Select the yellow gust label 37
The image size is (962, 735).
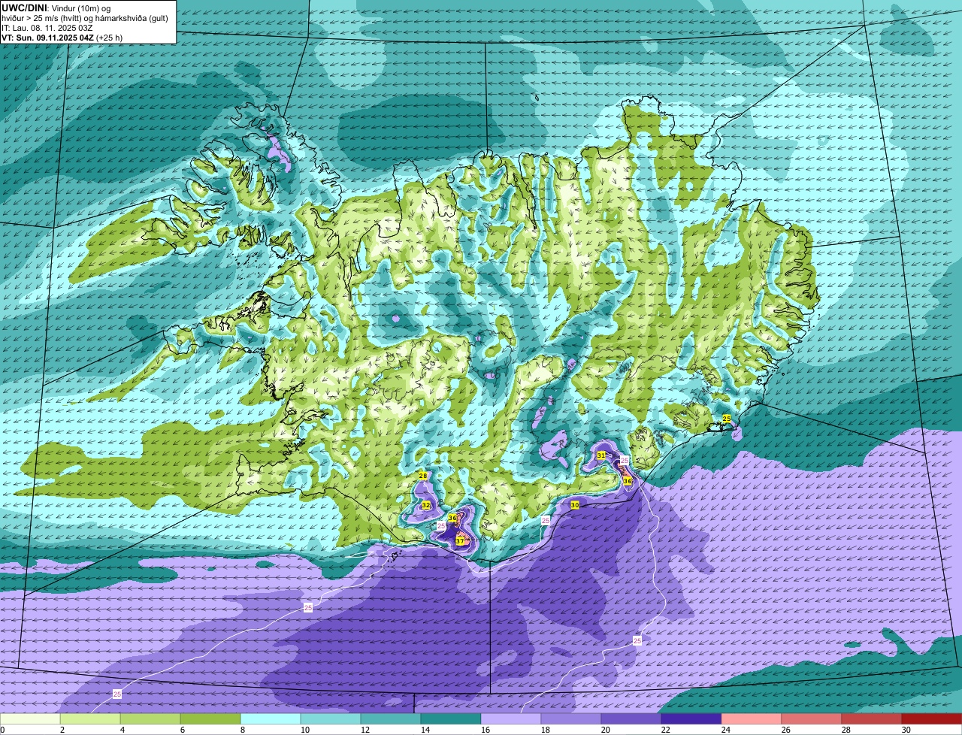(x=460, y=541)
